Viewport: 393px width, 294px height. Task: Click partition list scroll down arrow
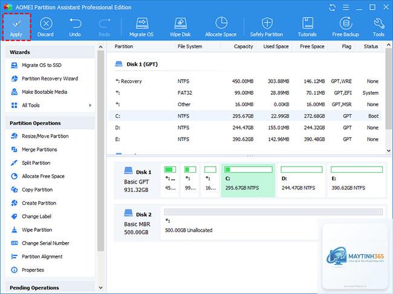(389, 151)
